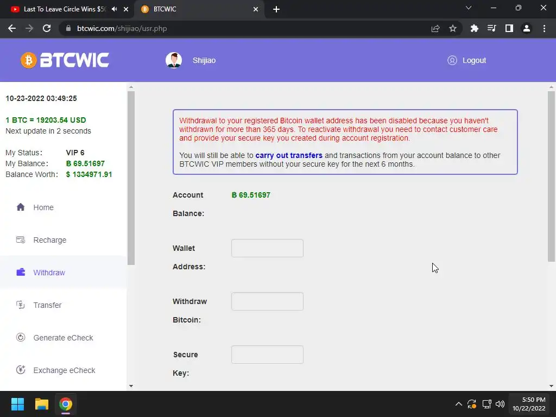Click the Logout link
Viewport: 556px width, 417px height.
pos(474,60)
